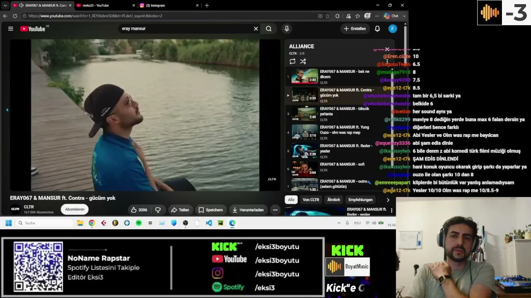The image size is (531, 298).
Task: Open PyCharm from the taskbar
Action: coord(220,223)
